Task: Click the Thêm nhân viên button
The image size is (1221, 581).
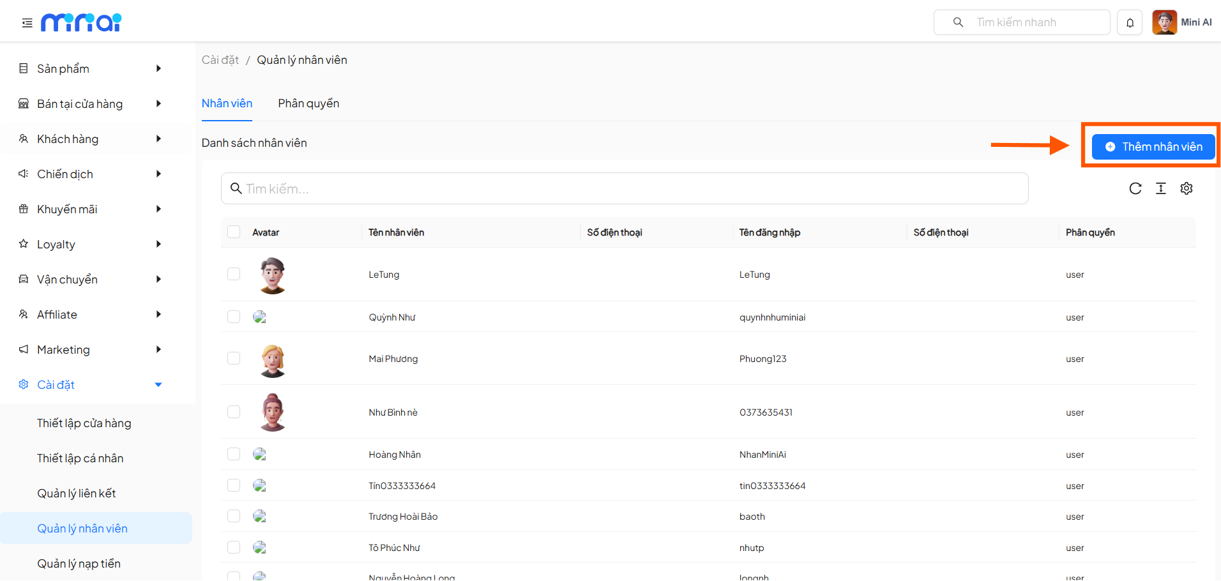Action: (x=1153, y=147)
